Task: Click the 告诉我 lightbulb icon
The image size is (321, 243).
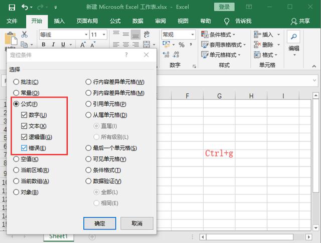Action: point(226,21)
